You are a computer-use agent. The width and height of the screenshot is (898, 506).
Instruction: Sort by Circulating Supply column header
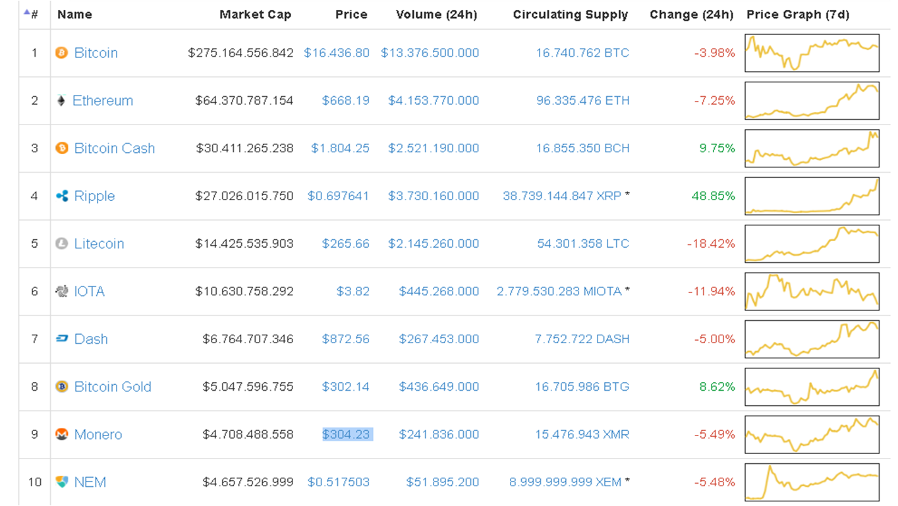point(571,14)
